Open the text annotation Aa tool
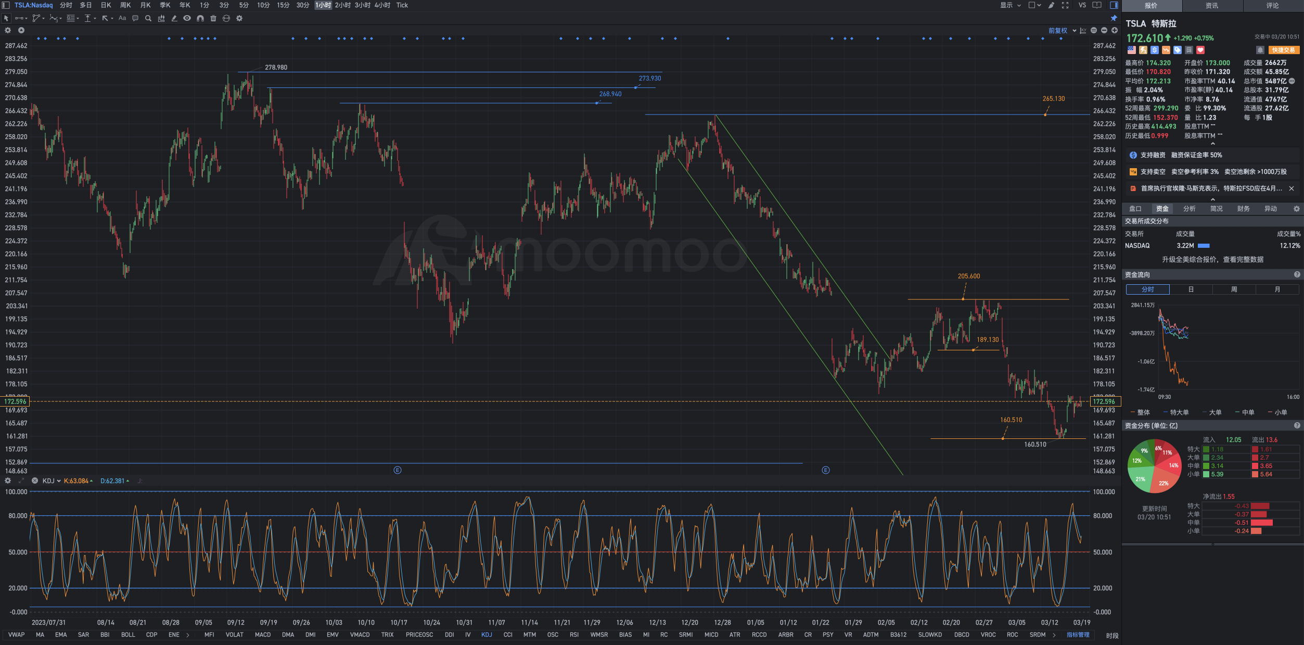Viewport: 1304px width, 645px height. pos(122,18)
